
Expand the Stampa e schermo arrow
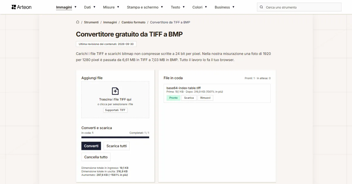coord(162,7)
